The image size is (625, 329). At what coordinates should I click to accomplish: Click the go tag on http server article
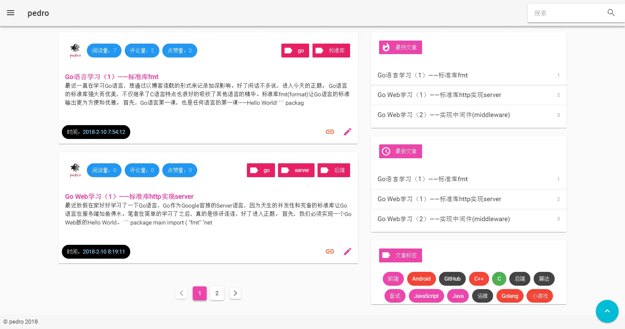coord(261,170)
